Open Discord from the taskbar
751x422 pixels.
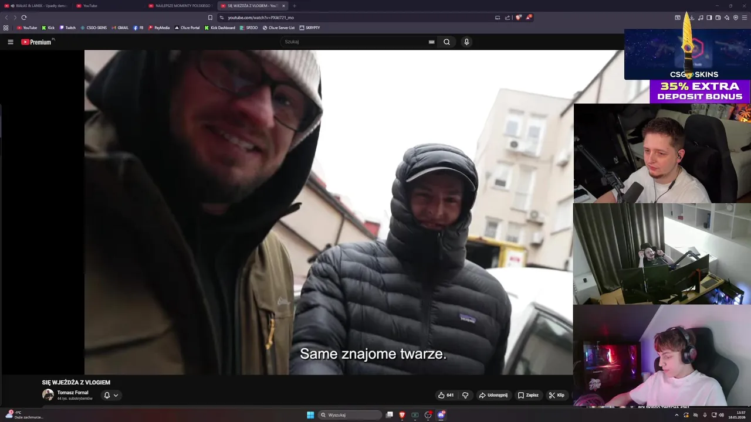click(441, 415)
